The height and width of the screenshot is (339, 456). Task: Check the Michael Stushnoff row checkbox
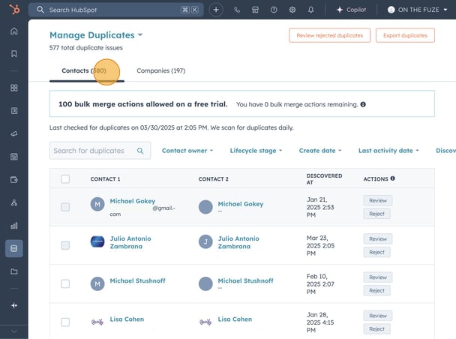click(65, 283)
